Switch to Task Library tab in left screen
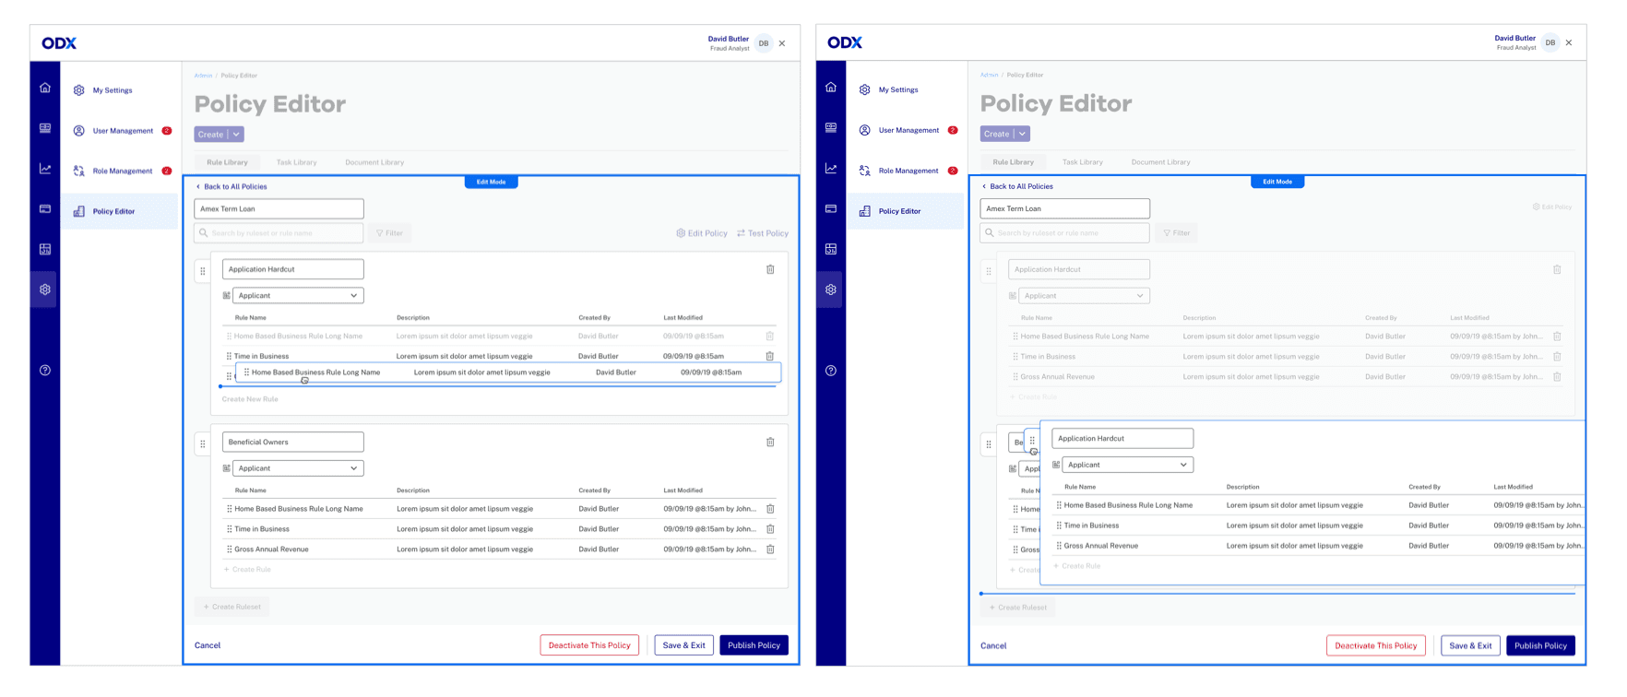 pyautogui.click(x=296, y=162)
